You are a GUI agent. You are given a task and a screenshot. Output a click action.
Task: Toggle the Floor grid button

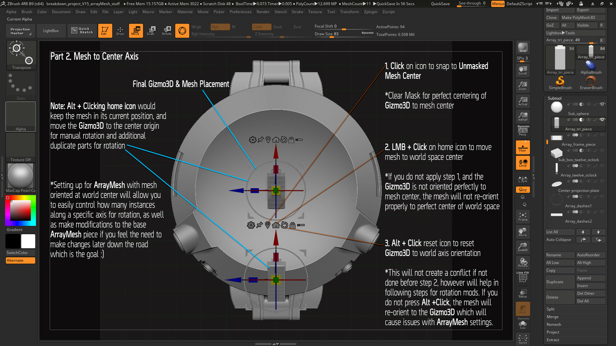pos(523,147)
